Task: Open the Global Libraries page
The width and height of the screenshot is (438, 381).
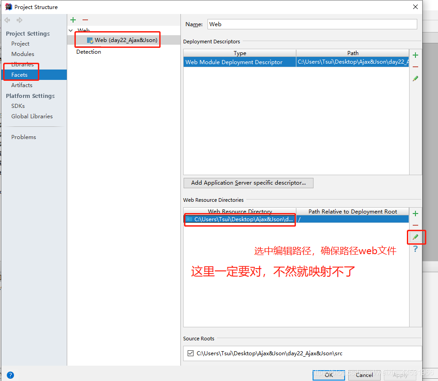Action: [32, 116]
